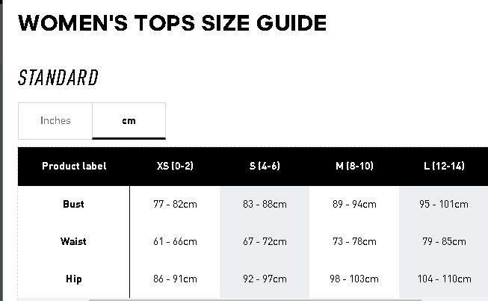This screenshot has height=301, width=488.
Task: Select the L (12-14) column header
Action: [444, 166]
